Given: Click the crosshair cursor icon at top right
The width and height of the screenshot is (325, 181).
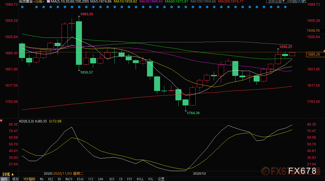Looking at the screenshot, I should pos(290,1).
